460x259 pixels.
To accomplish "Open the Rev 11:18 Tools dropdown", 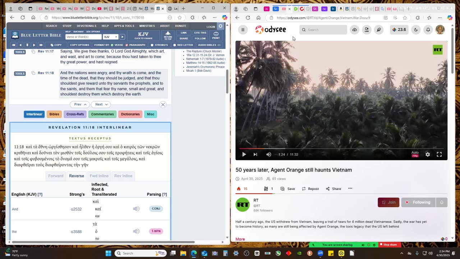I will 20,73.
